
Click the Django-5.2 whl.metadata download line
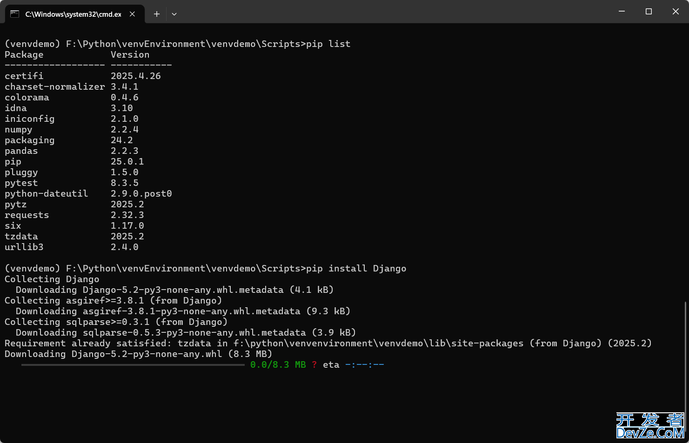tap(175, 290)
